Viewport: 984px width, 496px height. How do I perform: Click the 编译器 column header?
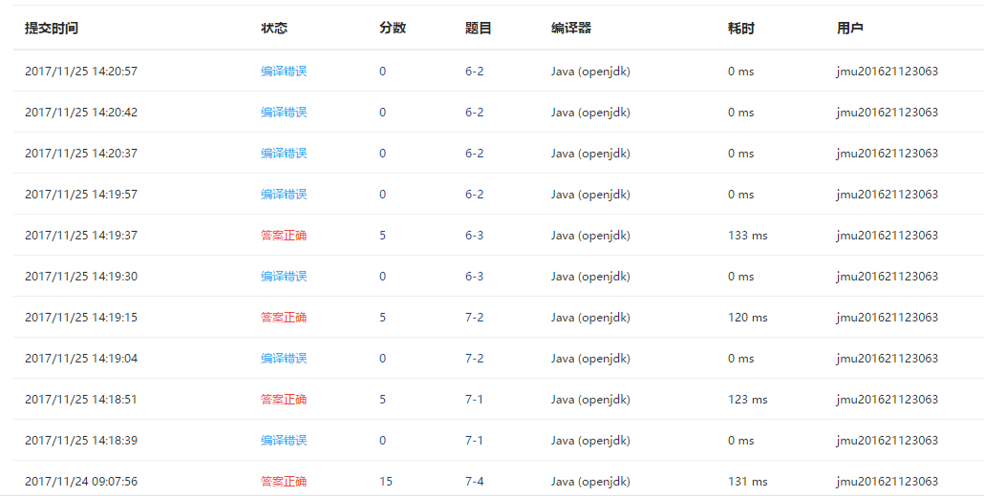[571, 29]
